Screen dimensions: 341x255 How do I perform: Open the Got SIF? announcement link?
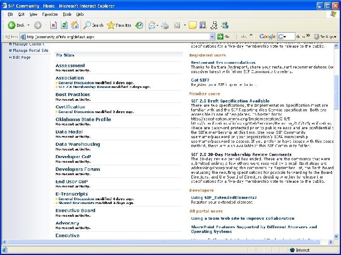tap(200, 80)
